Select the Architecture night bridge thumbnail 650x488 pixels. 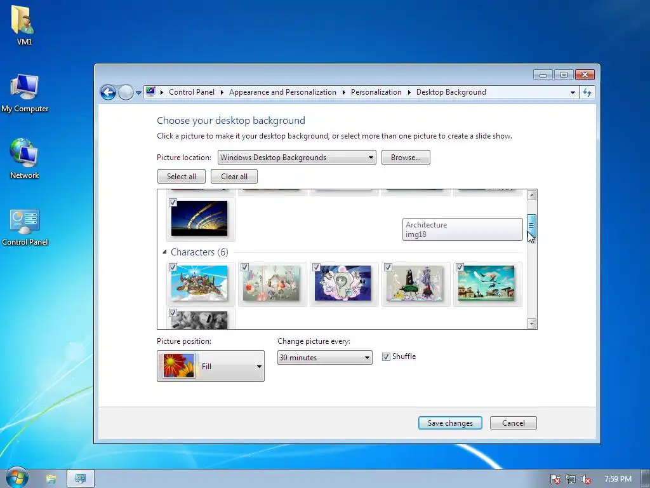click(199, 219)
